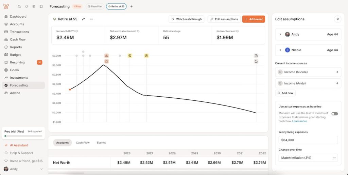The height and width of the screenshot is (175, 348).
Task: Open the Income (Nicole) source
Action: (308, 72)
